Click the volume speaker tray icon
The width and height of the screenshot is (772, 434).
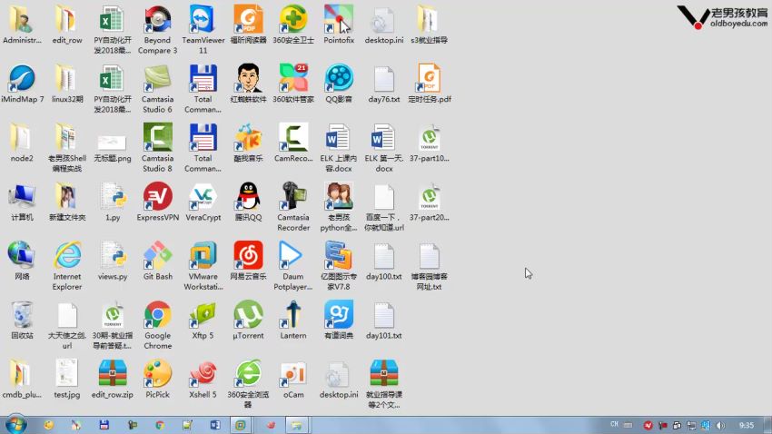coord(720,425)
